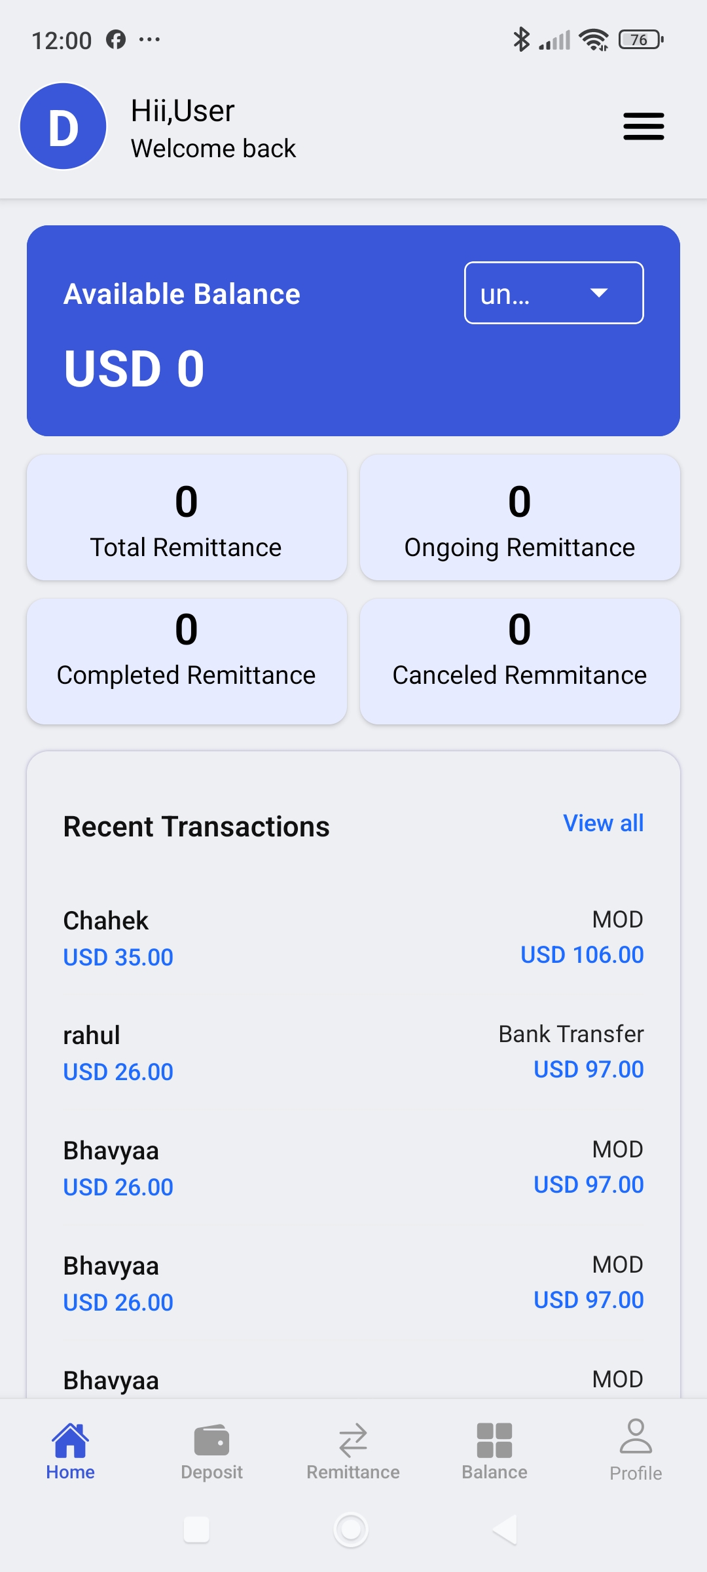Image resolution: width=707 pixels, height=1572 pixels.
Task: Select the Completed Remittance card
Action: tap(187, 662)
